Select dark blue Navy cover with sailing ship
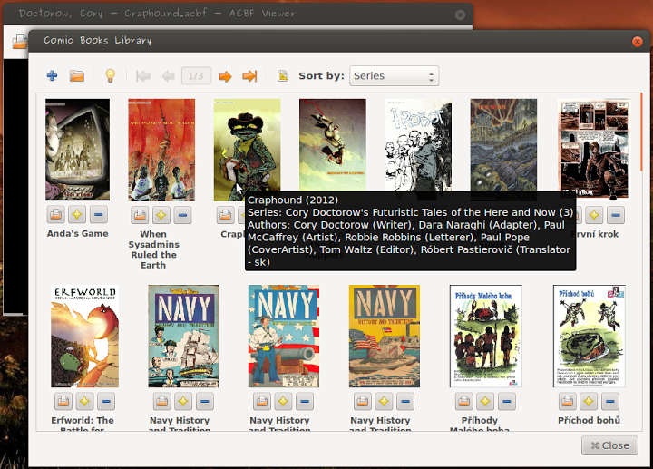 (183, 337)
